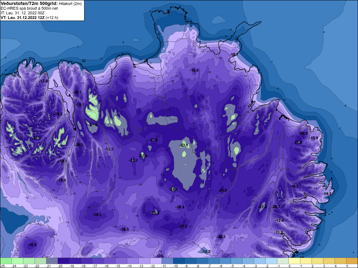This screenshot has width=358, height=268.
Task: Click the bold -18.5 temperature label
Action: click(32, 245)
